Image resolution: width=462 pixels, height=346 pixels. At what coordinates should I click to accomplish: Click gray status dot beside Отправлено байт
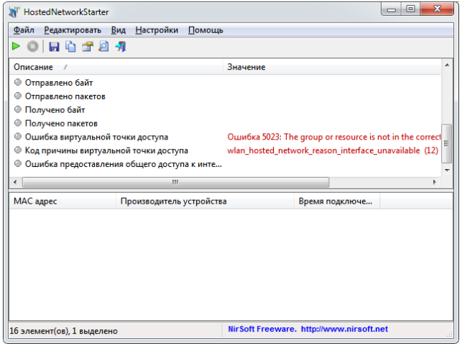point(18,82)
